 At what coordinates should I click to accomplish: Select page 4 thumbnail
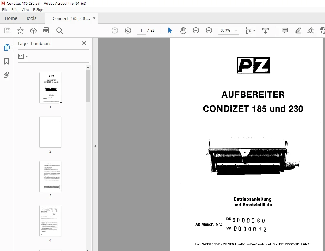[x=50, y=221]
